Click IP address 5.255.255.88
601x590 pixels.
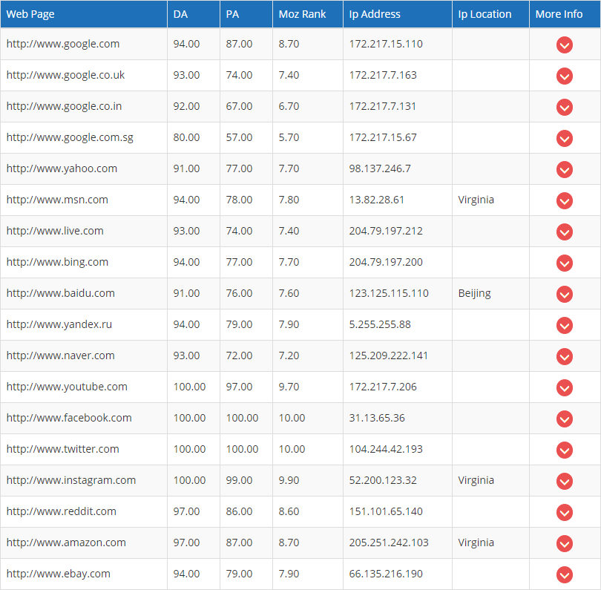(x=380, y=324)
